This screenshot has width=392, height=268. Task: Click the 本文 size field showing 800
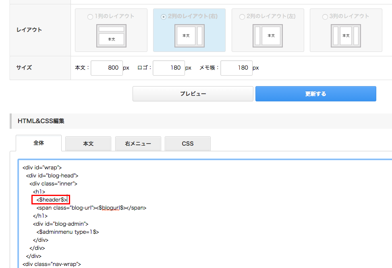(107, 68)
